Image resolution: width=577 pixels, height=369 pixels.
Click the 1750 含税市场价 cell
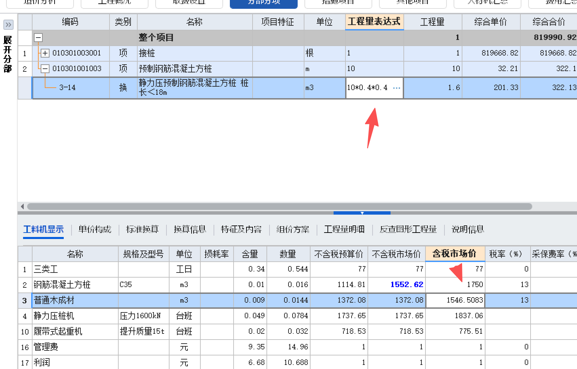tap(455, 285)
